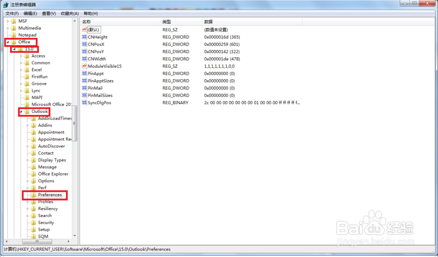Click the CNHeight DWORD value icon
The image size is (438, 257).
[85, 37]
